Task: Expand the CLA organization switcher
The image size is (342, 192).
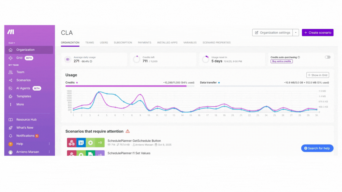Action: coord(12,43)
